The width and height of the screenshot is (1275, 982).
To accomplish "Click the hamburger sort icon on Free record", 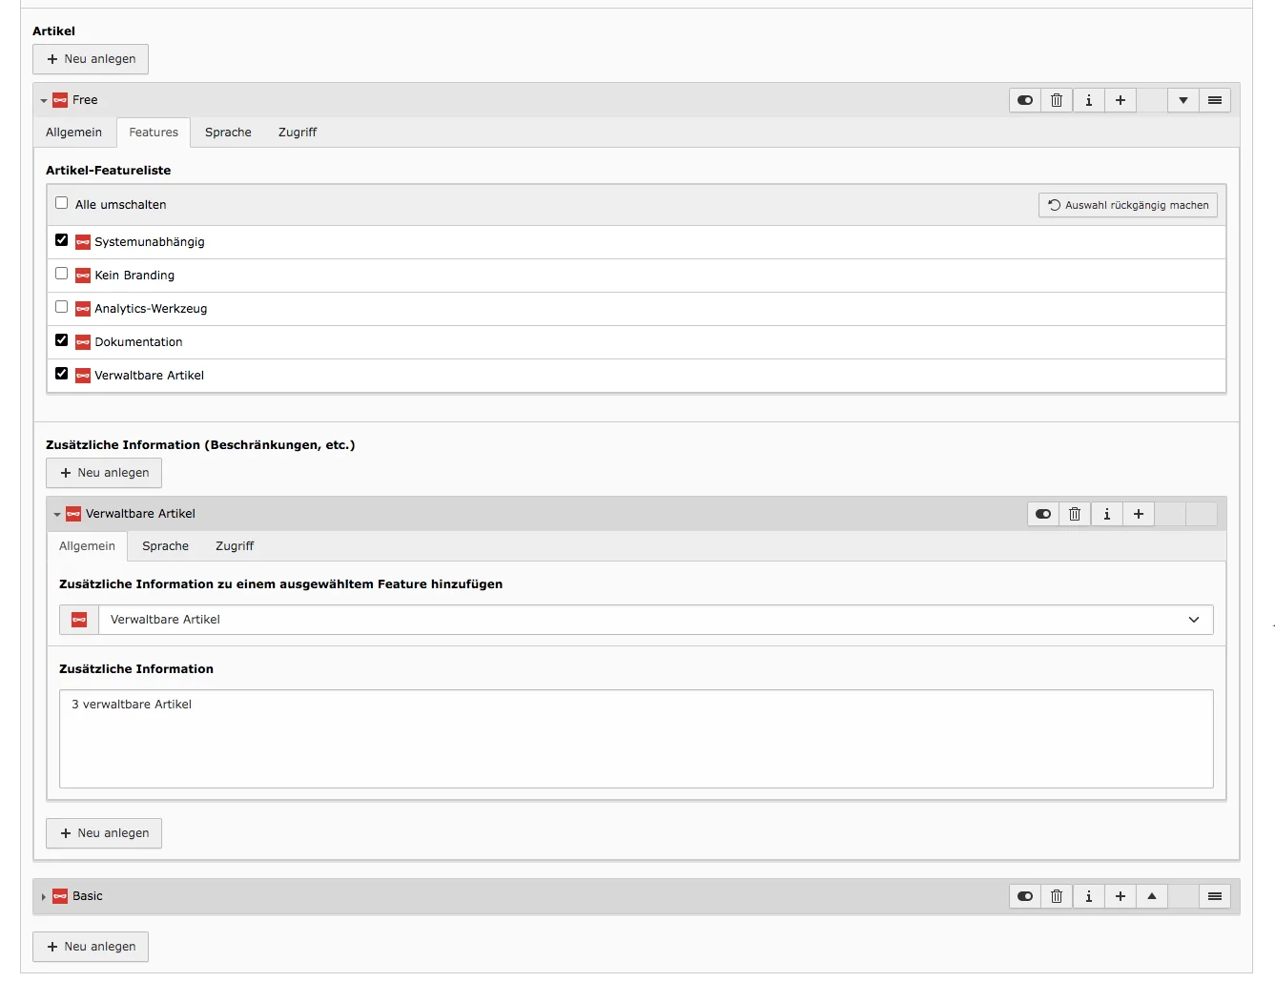I will 1215,100.
